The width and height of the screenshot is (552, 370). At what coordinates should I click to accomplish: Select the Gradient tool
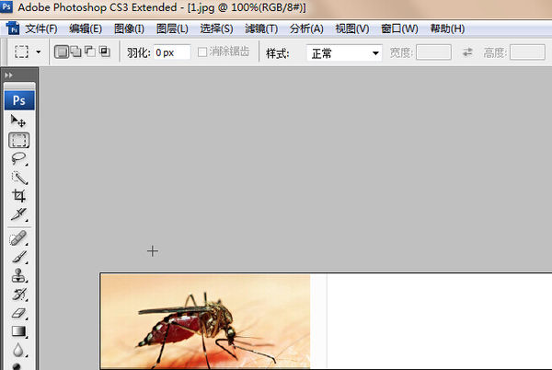18,331
